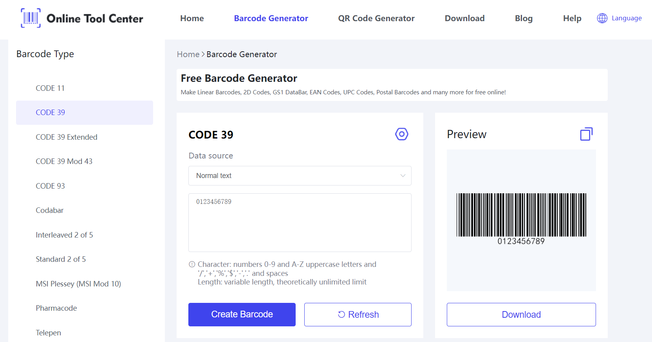Open the QR Code Generator menu
652x342 pixels.
point(376,18)
